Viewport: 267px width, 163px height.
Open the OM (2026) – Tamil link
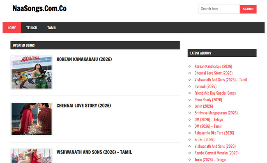pyautogui.click(x=208, y=126)
